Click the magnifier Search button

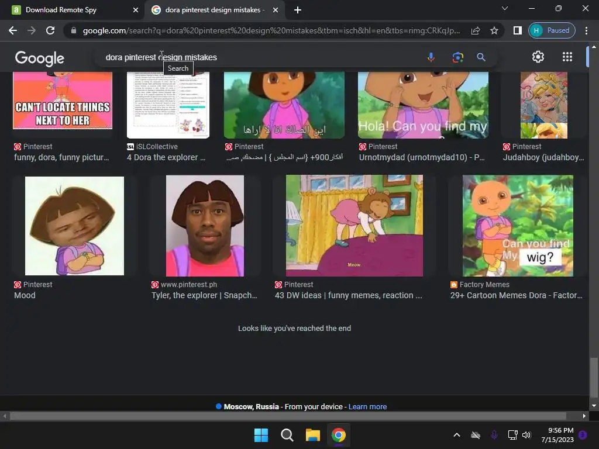pos(481,57)
